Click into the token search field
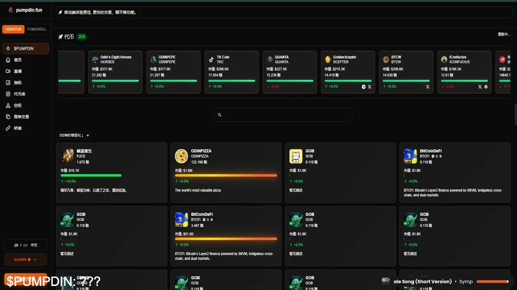Screen dimensions: 517x290 coord(283,115)
